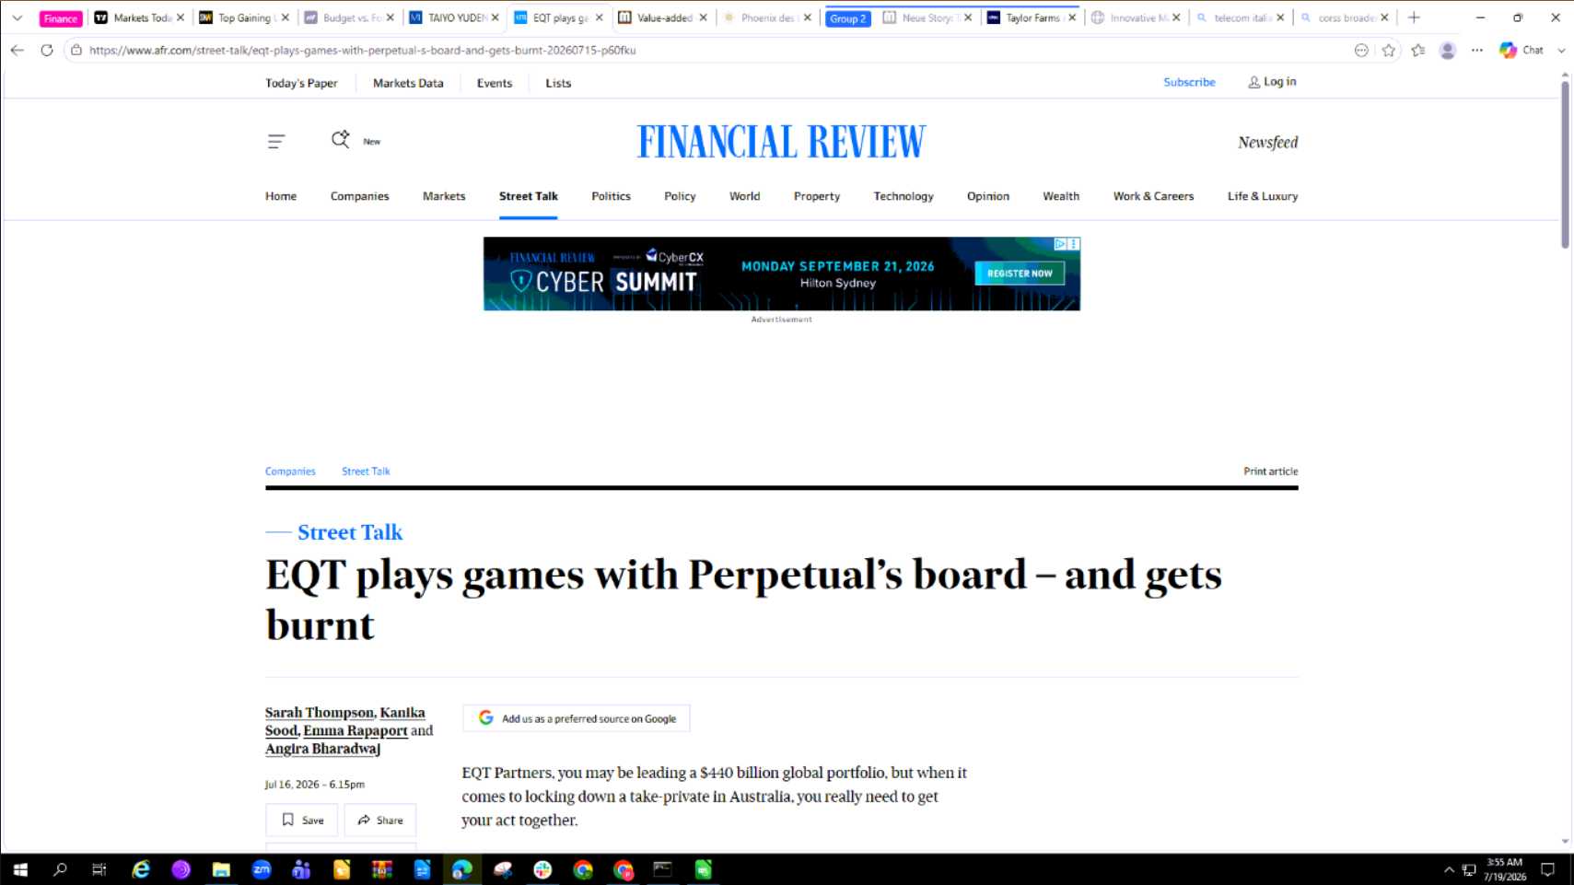Open the favorites list
Image resolution: width=1574 pixels, height=885 pixels.
tap(1418, 50)
